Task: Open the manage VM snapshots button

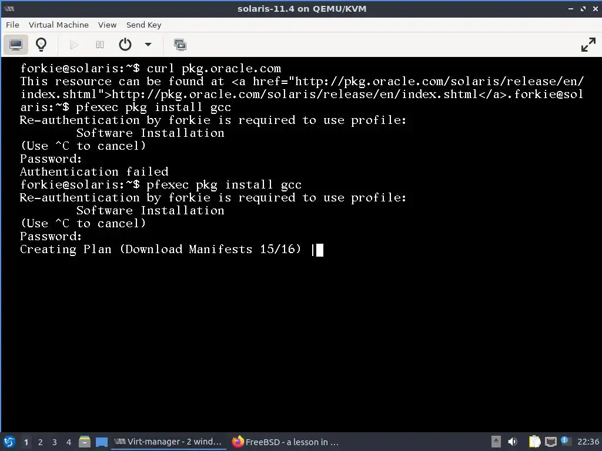Action: (180, 45)
